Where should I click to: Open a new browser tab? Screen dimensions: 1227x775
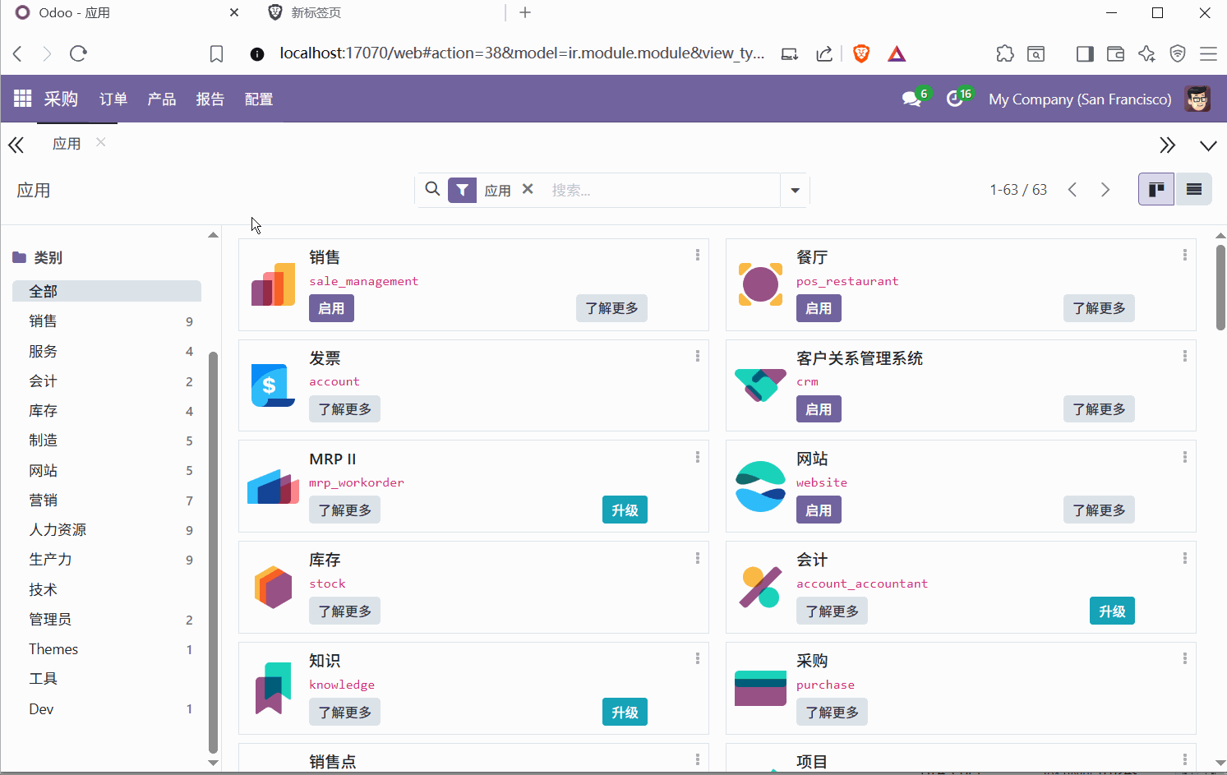525,12
